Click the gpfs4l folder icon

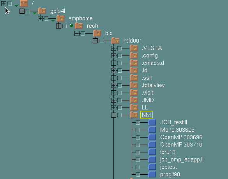coord(42,11)
